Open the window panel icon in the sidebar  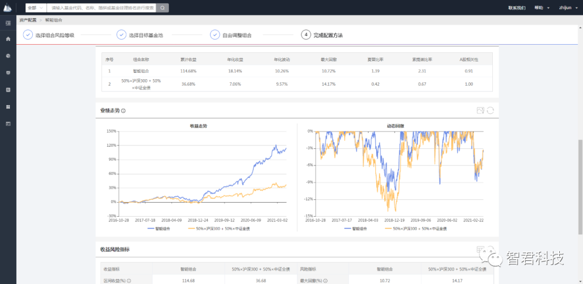[8, 123]
